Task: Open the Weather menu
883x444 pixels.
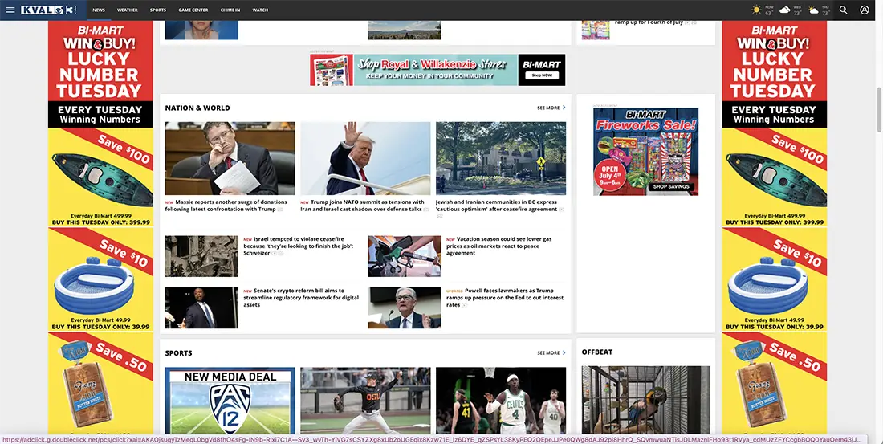Action: [128, 10]
